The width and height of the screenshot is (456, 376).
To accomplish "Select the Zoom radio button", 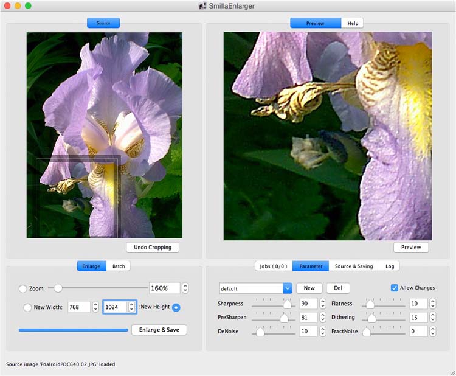I will coord(23,288).
